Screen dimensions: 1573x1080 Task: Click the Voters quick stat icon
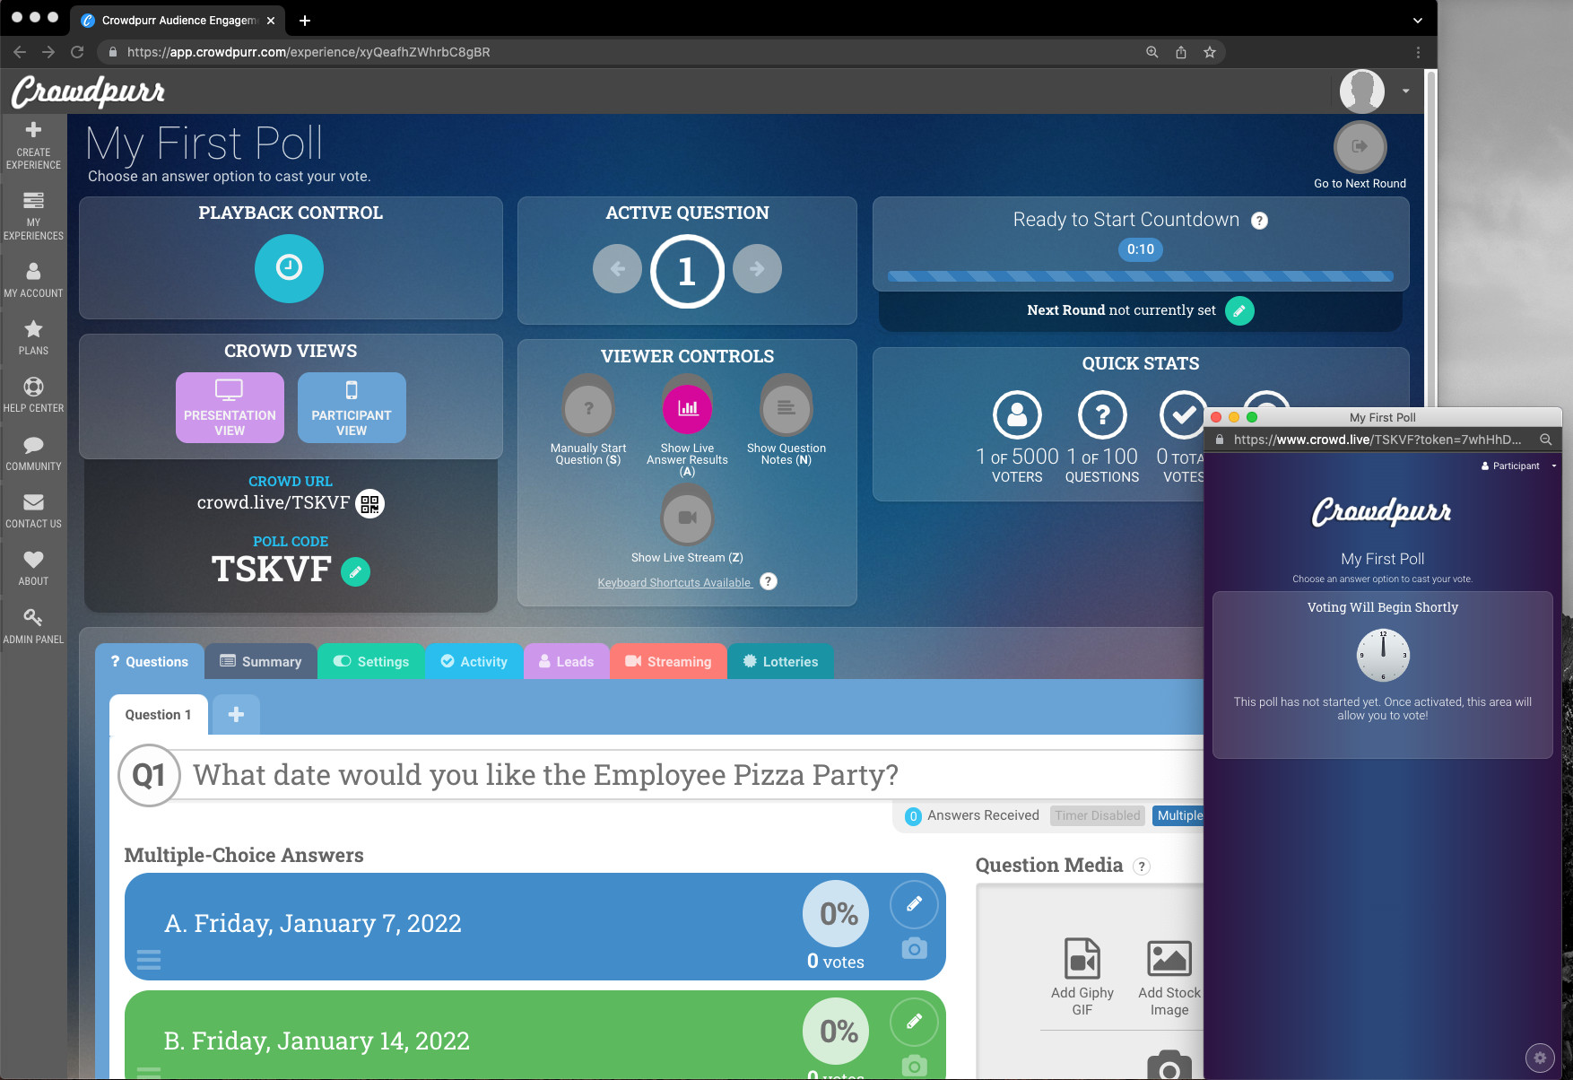[1017, 414]
